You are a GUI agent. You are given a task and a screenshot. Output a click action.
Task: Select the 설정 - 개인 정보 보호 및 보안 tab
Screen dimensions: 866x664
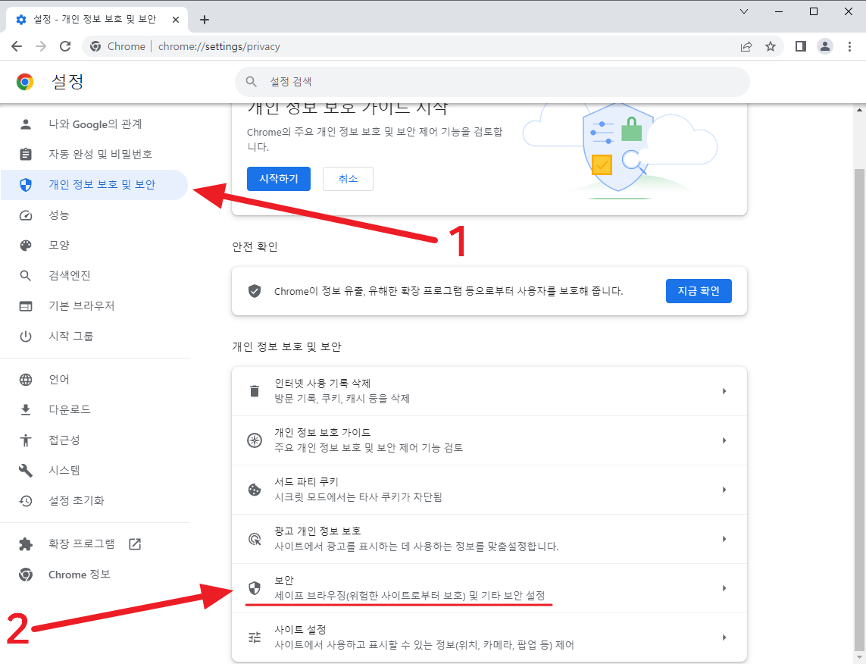97,20
